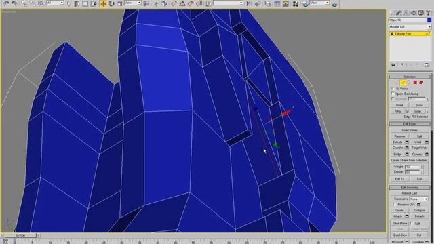The width and height of the screenshot is (434, 244).
Task: Open the Create command panel tab
Action: coord(391,13)
